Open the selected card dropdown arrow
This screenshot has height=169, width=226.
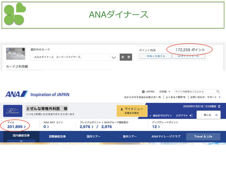(114, 57)
